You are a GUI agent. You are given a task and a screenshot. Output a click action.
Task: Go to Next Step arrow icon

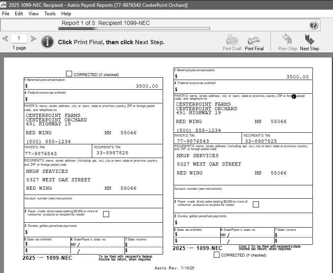point(309,39)
